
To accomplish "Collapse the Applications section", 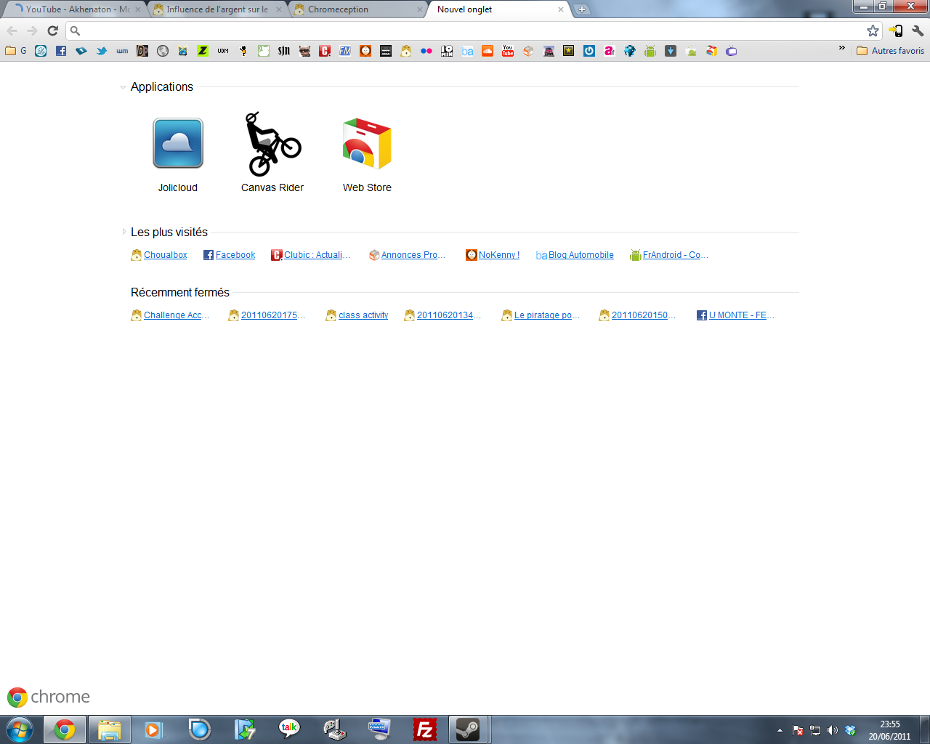I will tap(123, 87).
